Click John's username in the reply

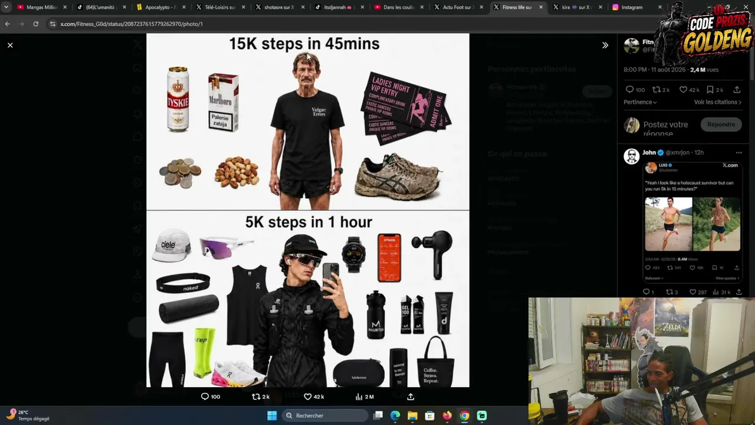click(649, 152)
